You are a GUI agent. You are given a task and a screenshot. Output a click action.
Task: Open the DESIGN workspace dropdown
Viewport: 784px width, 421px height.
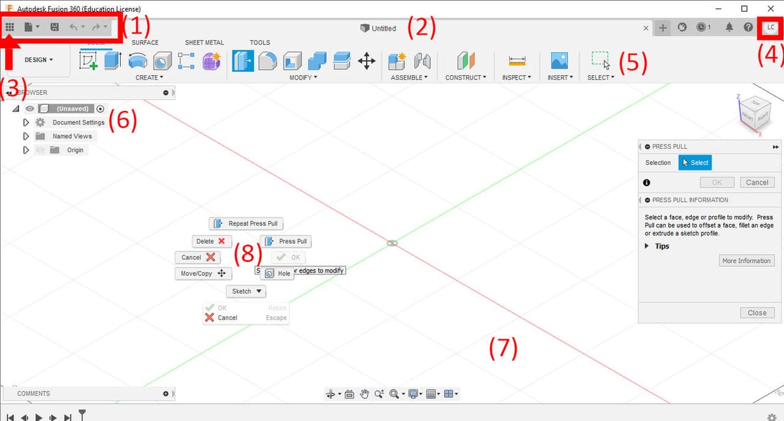(x=39, y=59)
